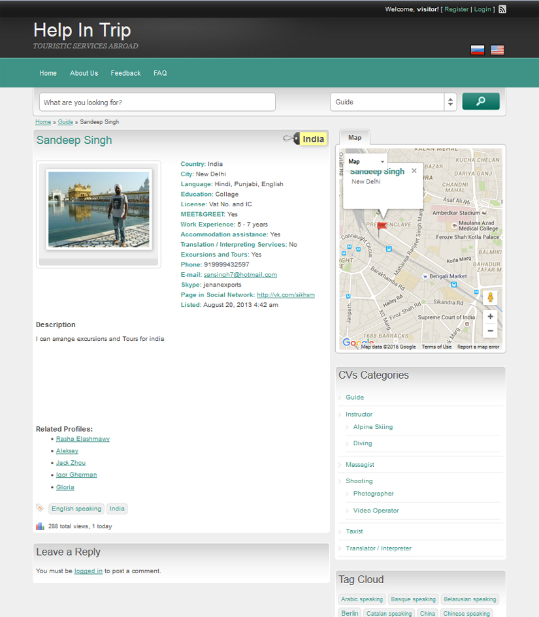Open the Photographer subcategory
Screen dimensions: 539x617
pos(373,494)
